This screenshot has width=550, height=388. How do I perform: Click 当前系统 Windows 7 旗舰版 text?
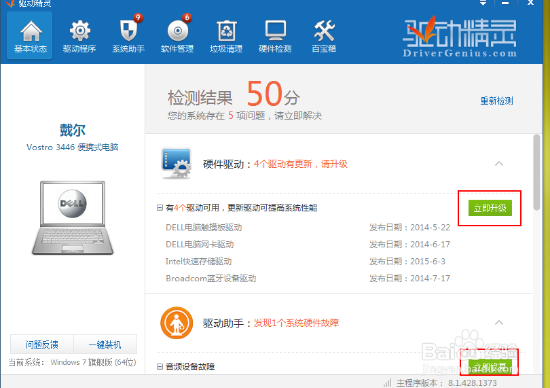72,362
